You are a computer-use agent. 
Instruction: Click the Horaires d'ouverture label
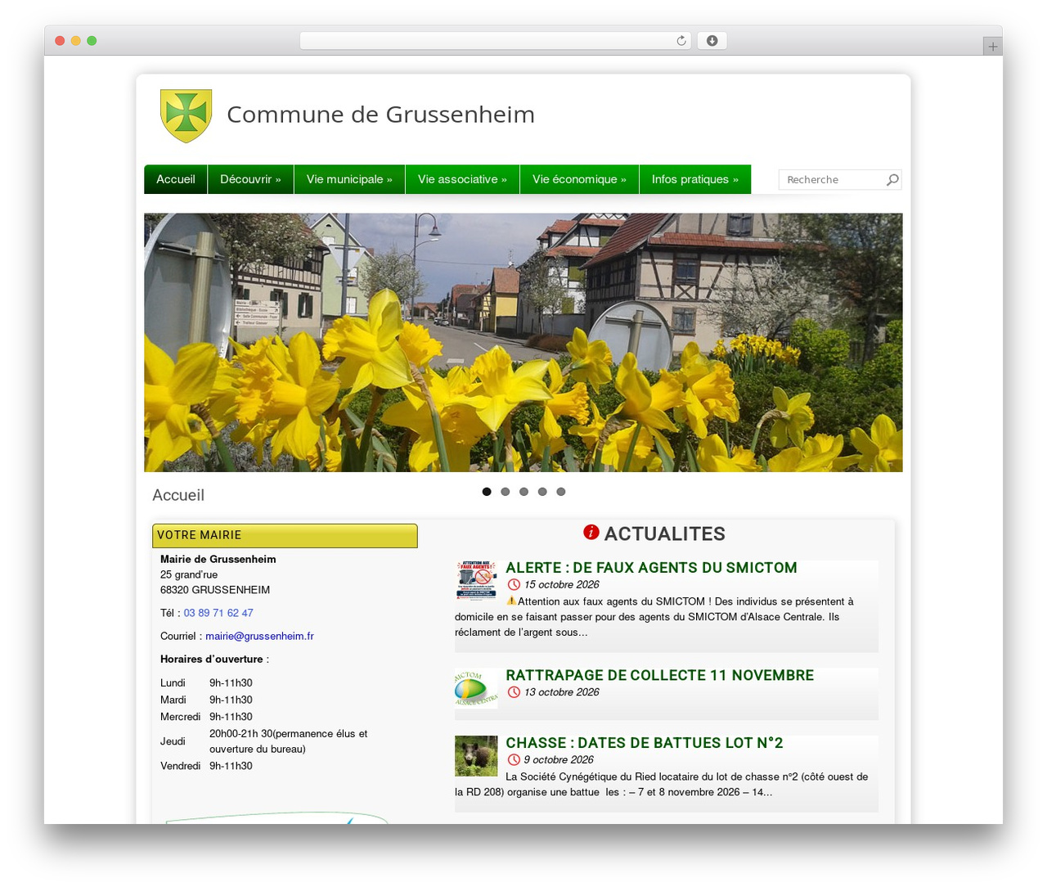coord(212,660)
